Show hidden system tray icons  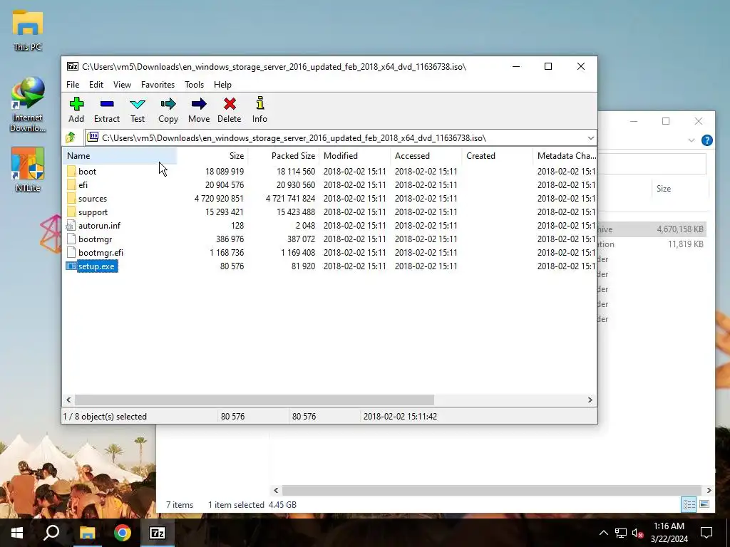(x=603, y=533)
